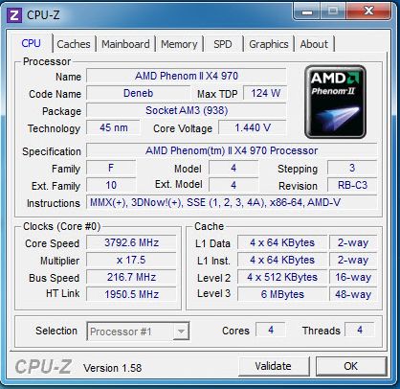The image size is (400, 389).
Task: Click the AMD Phenom II processor logo
Action: [x=335, y=102]
